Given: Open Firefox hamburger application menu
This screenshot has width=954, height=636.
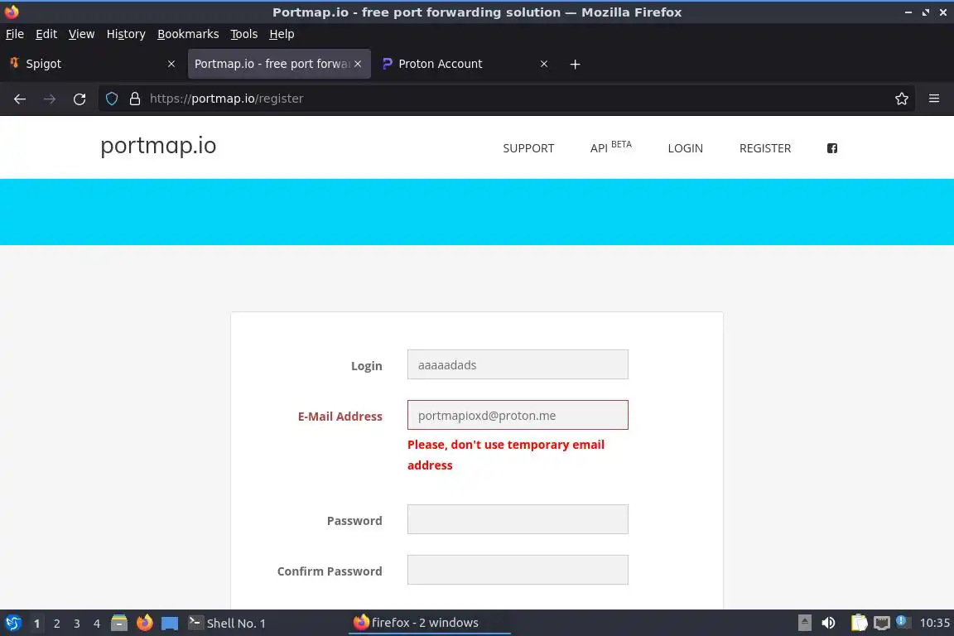Looking at the screenshot, I should pyautogui.click(x=934, y=99).
